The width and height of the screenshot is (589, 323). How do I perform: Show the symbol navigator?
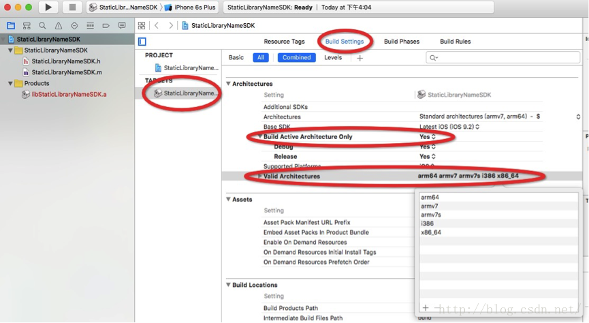coord(27,26)
